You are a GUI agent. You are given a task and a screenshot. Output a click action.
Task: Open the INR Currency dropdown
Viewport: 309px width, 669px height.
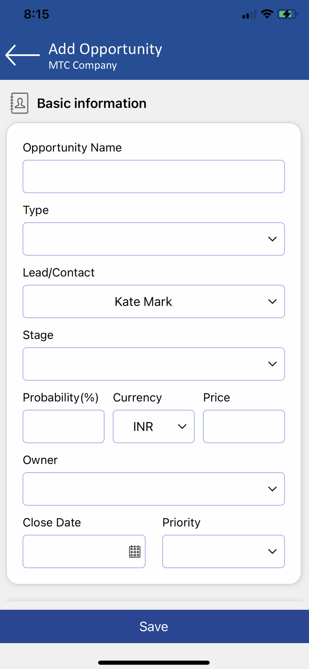point(153,426)
